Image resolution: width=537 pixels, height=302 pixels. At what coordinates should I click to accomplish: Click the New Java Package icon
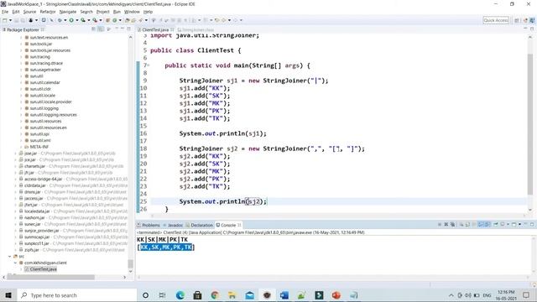pyautogui.click(x=107, y=20)
